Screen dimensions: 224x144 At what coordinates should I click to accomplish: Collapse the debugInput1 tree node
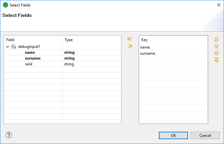click(8, 47)
